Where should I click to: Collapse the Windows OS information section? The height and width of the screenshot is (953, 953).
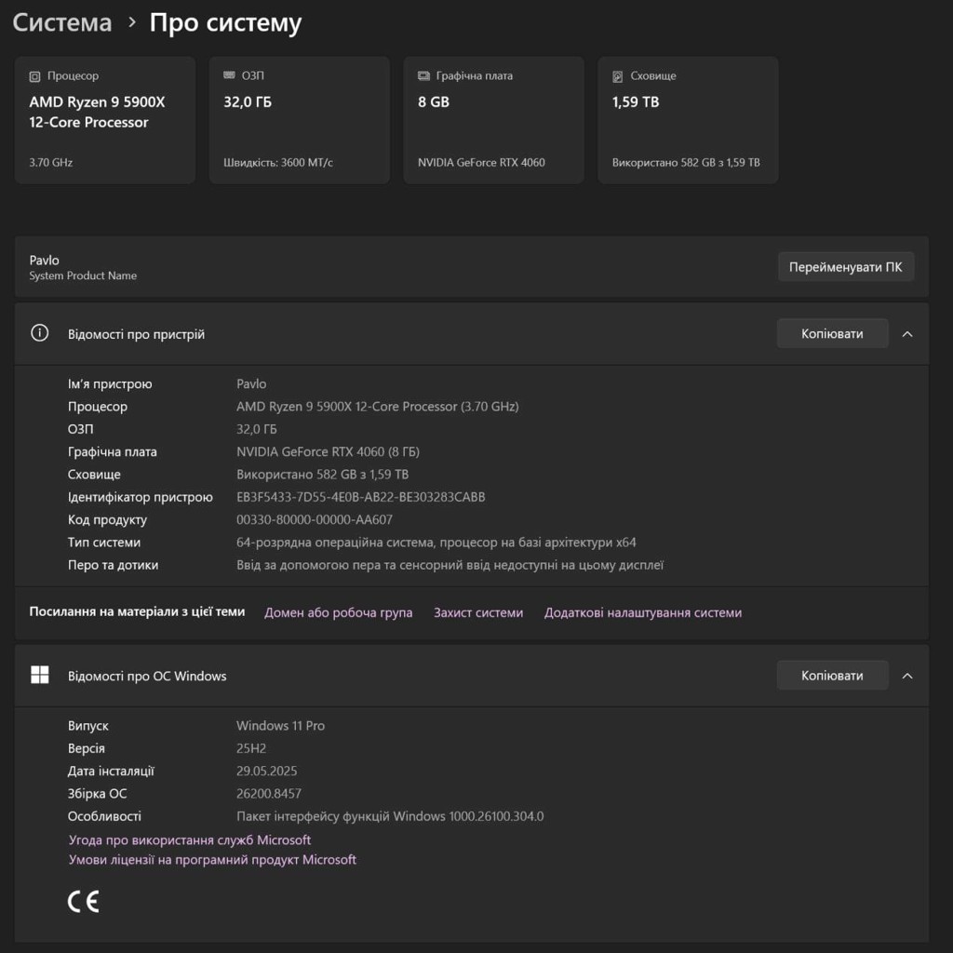click(907, 676)
